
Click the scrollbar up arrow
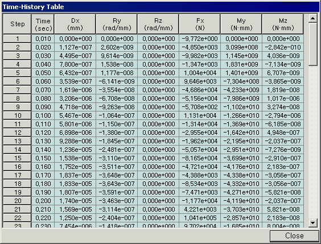click(313, 19)
